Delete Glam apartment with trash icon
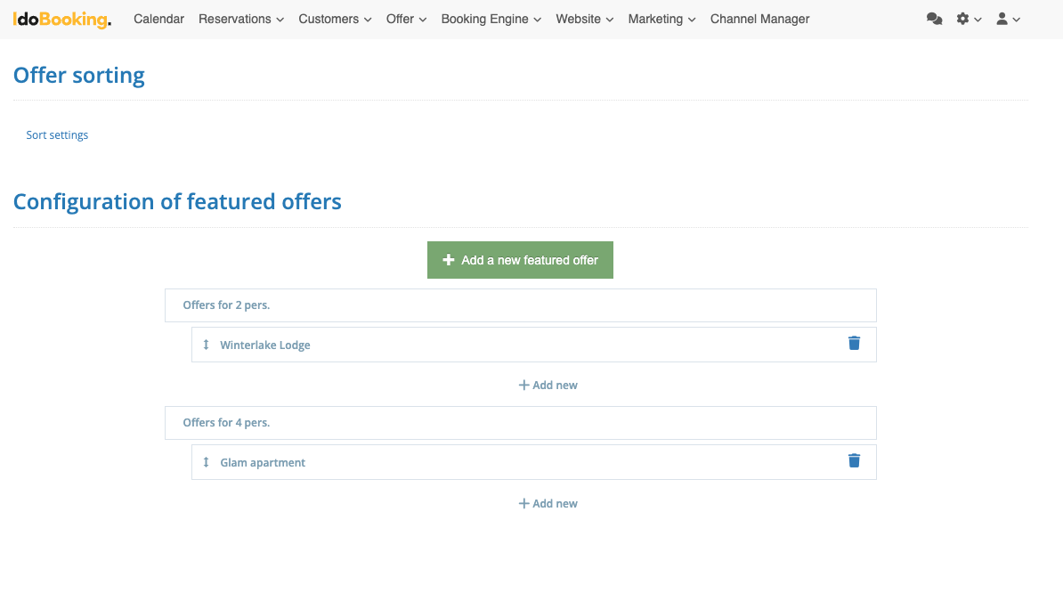 (854, 461)
